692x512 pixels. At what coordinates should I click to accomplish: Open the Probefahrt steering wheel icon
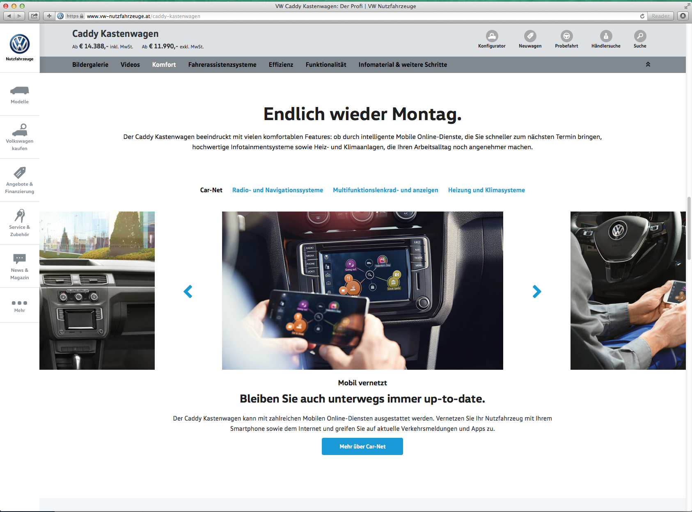[x=566, y=36]
